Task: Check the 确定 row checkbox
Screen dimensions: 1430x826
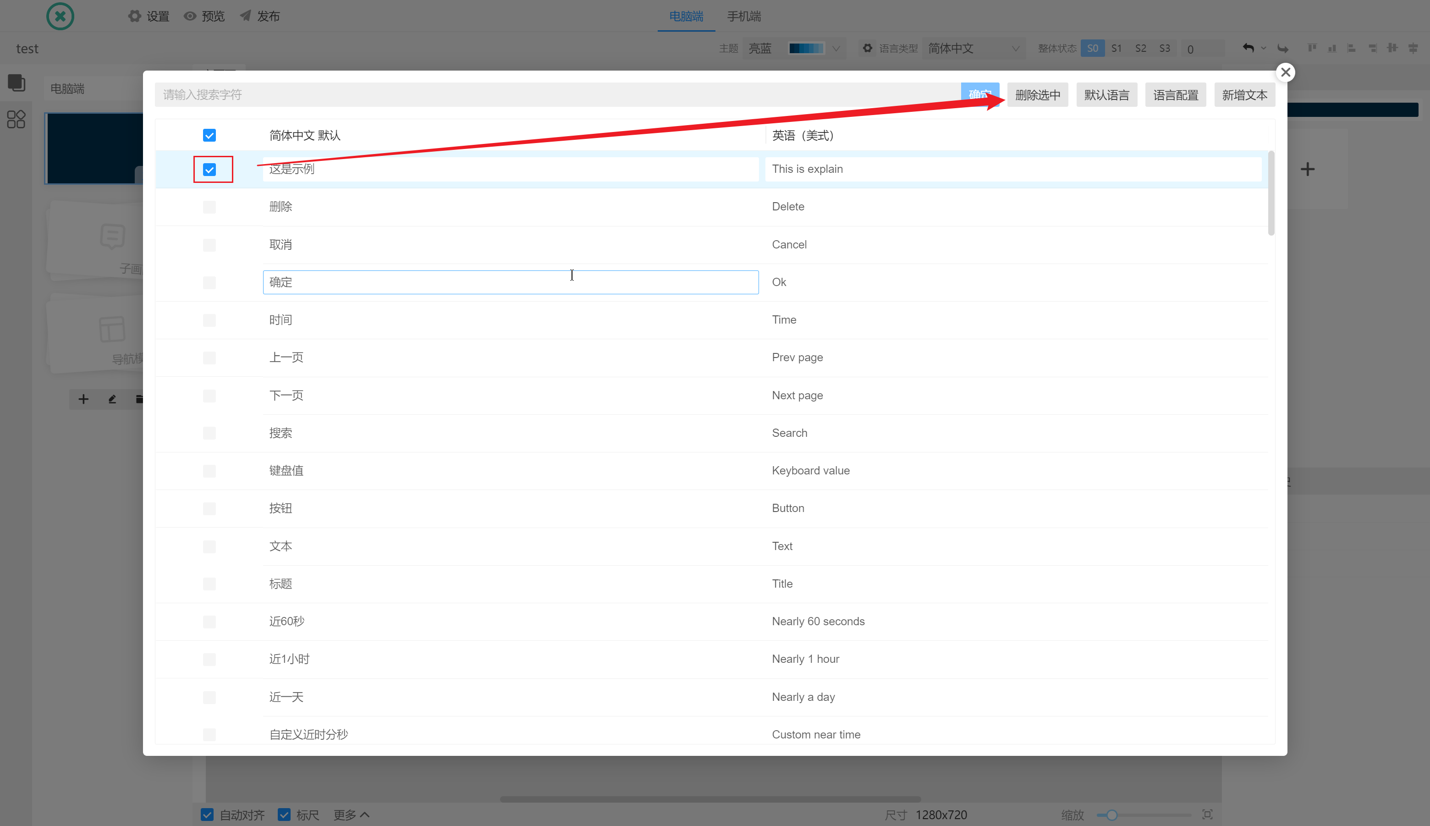Action: pyautogui.click(x=209, y=282)
